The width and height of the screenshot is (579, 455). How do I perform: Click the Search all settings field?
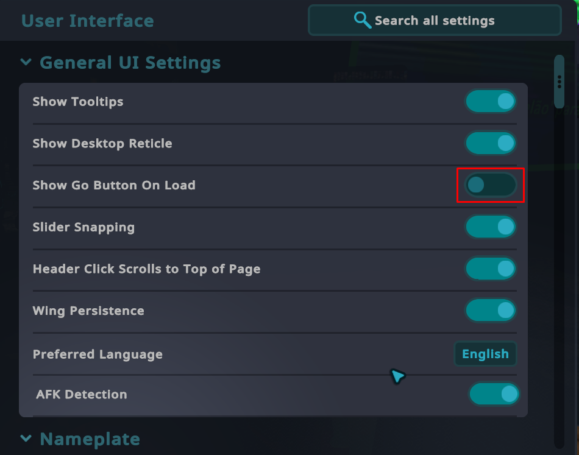pyautogui.click(x=434, y=20)
